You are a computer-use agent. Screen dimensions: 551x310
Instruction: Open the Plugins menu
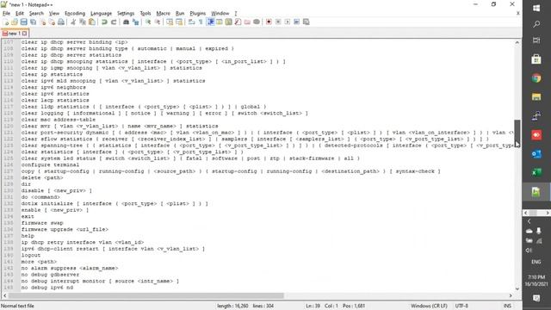point(197,14)
